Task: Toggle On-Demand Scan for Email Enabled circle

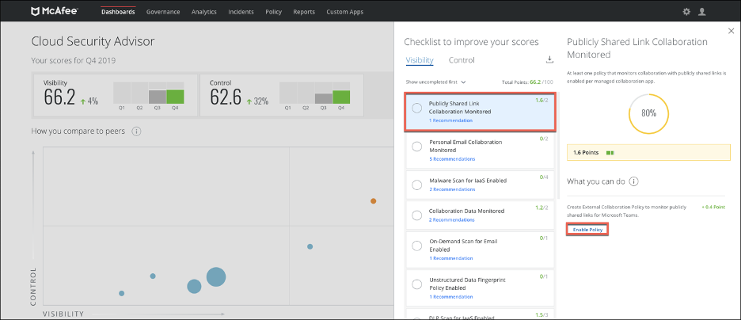Action: tap(416, 246)
